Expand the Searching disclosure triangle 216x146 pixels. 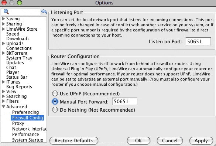click(4, 96)
